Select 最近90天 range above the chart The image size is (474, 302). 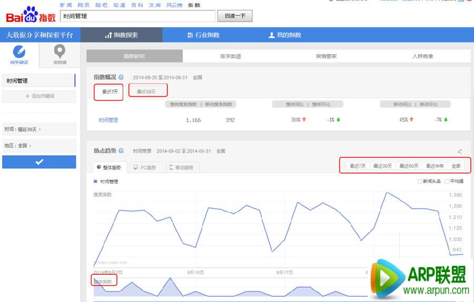409,166
